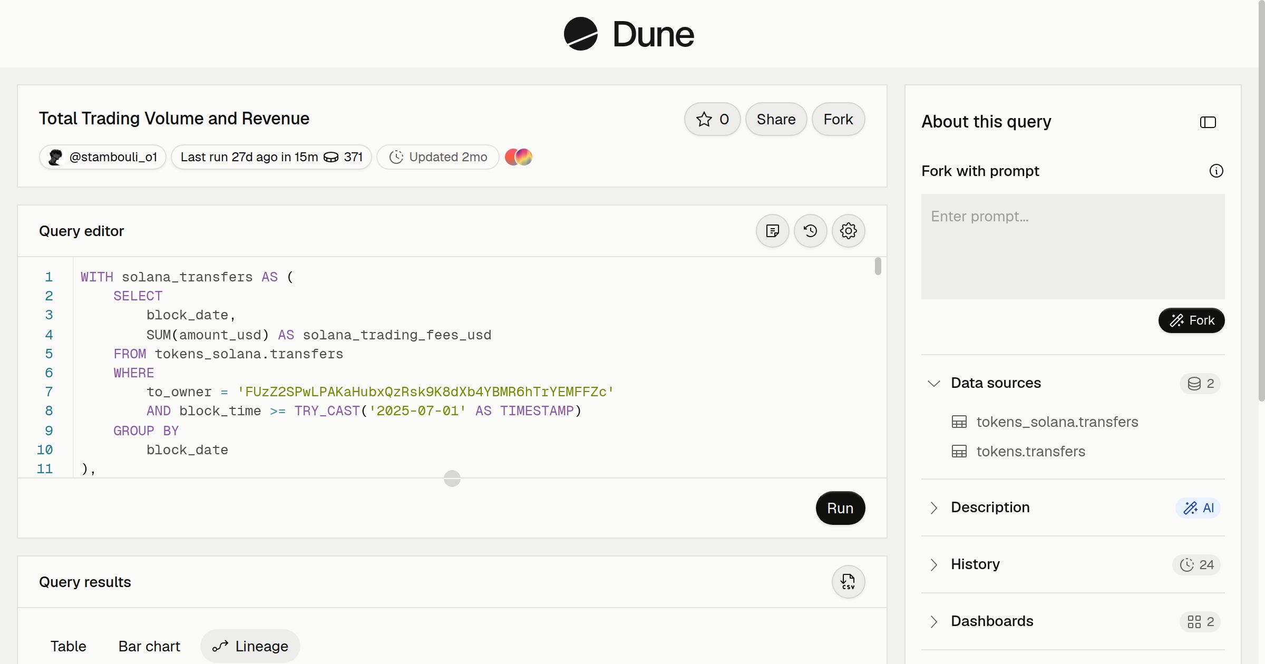
Task: Click the Share button
Action: tap(776, 119)
